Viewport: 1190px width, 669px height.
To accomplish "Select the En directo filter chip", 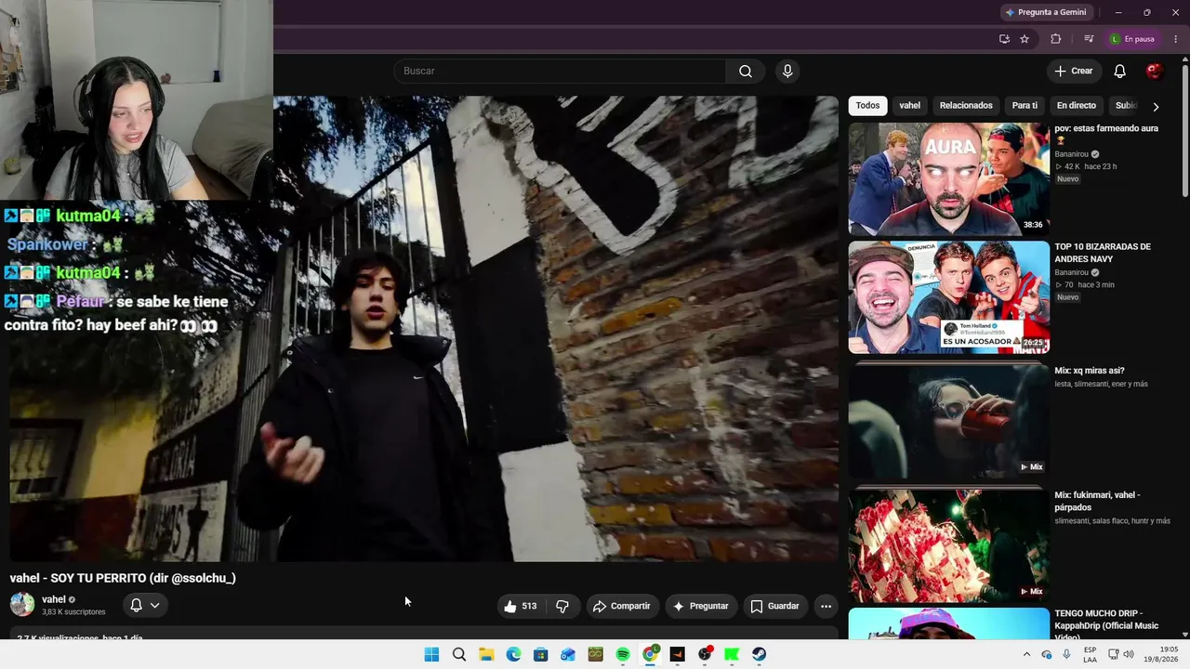I will 1077,106.
